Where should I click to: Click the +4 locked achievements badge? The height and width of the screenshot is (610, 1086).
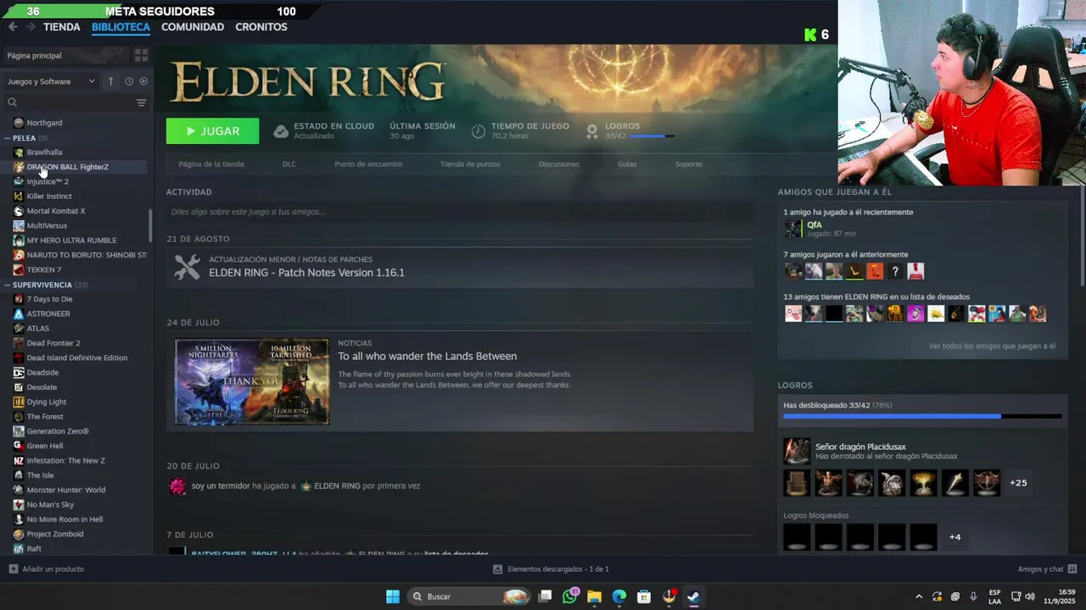click(955, 537)
